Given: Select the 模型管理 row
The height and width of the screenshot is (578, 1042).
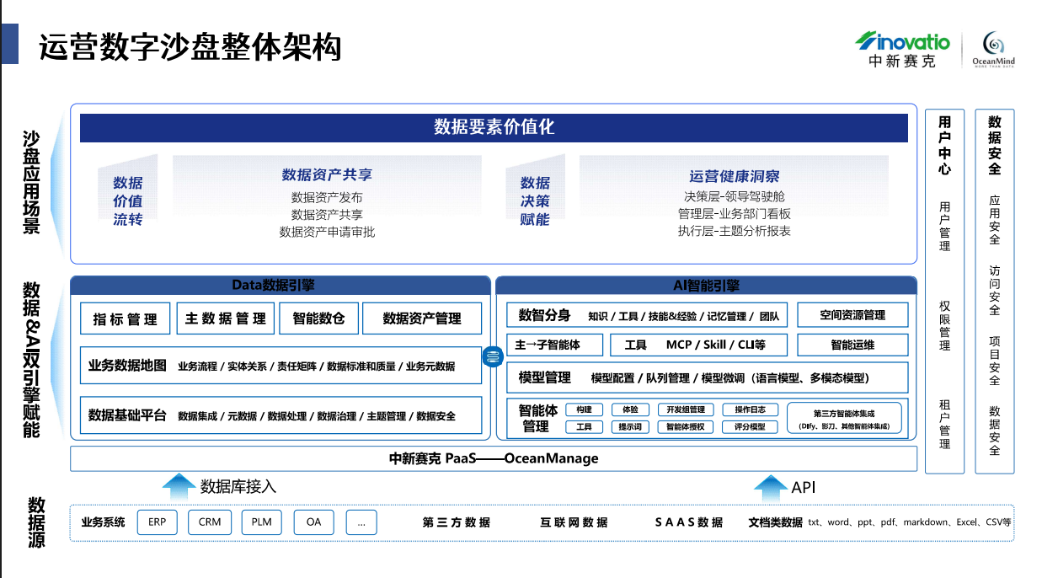Looking at the screenshot, I should [x=708, y=377].
